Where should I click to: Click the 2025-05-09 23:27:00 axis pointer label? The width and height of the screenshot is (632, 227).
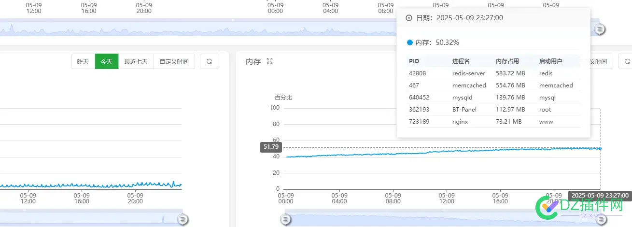[600, 195]
